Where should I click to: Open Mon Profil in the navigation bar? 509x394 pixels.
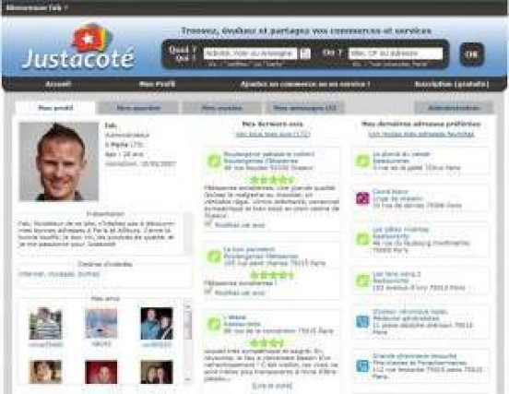coord(157,84)
